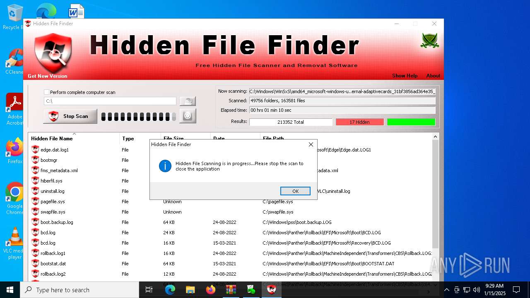The width and height of the screenshot is (530, 298).
Task: Select the boot.backup.log row icon
Action: click(35, 222)
